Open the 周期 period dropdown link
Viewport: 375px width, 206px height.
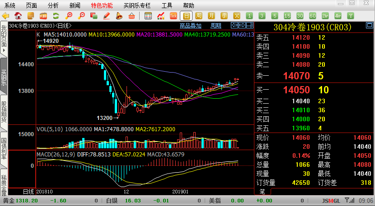click(x=216, y=26)
